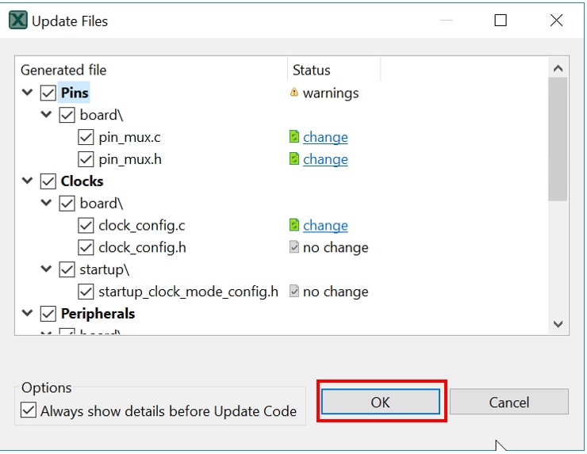Uncheck the Pins group checkbox
The height and width of the screenshot is (454, 587).
coord(48,93)
